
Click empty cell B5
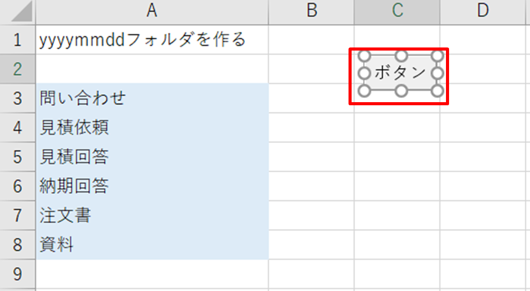(x=311, y=157)
